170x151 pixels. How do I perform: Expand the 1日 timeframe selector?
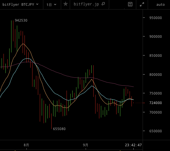[x=51, y=4]
